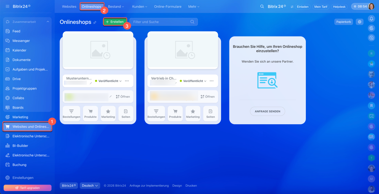Image resolution: width=379 pixels, height=194 pixels.
Task: Open the Mehr dropdown in top menu
Action: click(194, 6)
